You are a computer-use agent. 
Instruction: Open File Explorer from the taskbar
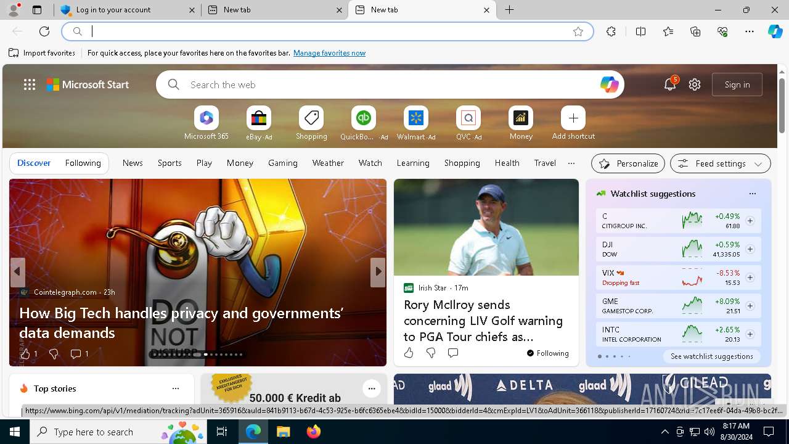point(284,432)
